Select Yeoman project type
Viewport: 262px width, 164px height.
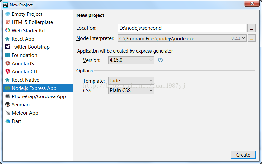tap(38, 105)
